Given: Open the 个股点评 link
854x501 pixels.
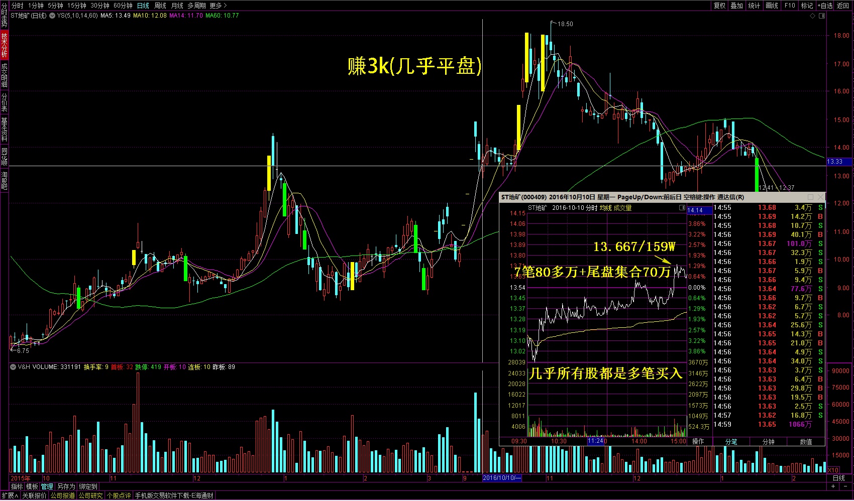Looking at the screenshot, I should tap(119, 495).
